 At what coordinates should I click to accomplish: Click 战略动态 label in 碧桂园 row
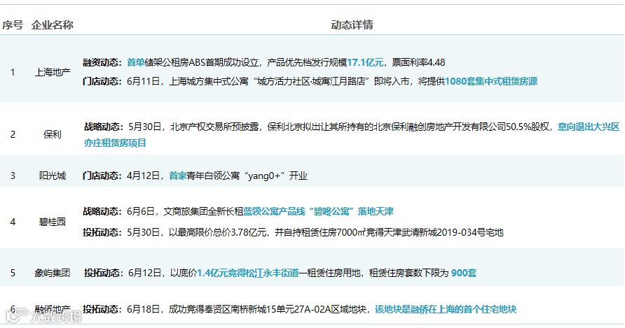102,211
